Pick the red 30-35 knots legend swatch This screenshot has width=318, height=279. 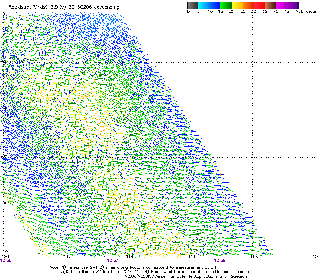[260, 5]
